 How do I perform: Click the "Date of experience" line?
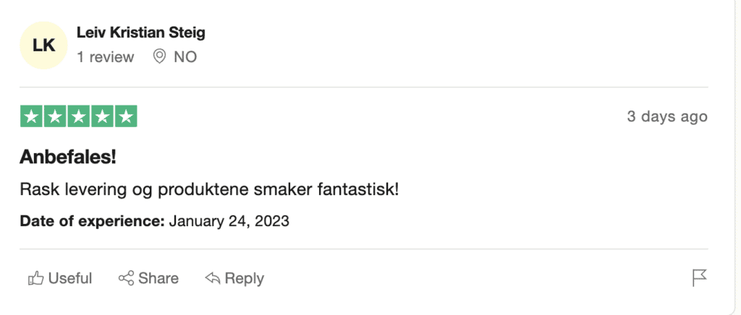pyautogui.click(x=155, y=221)
